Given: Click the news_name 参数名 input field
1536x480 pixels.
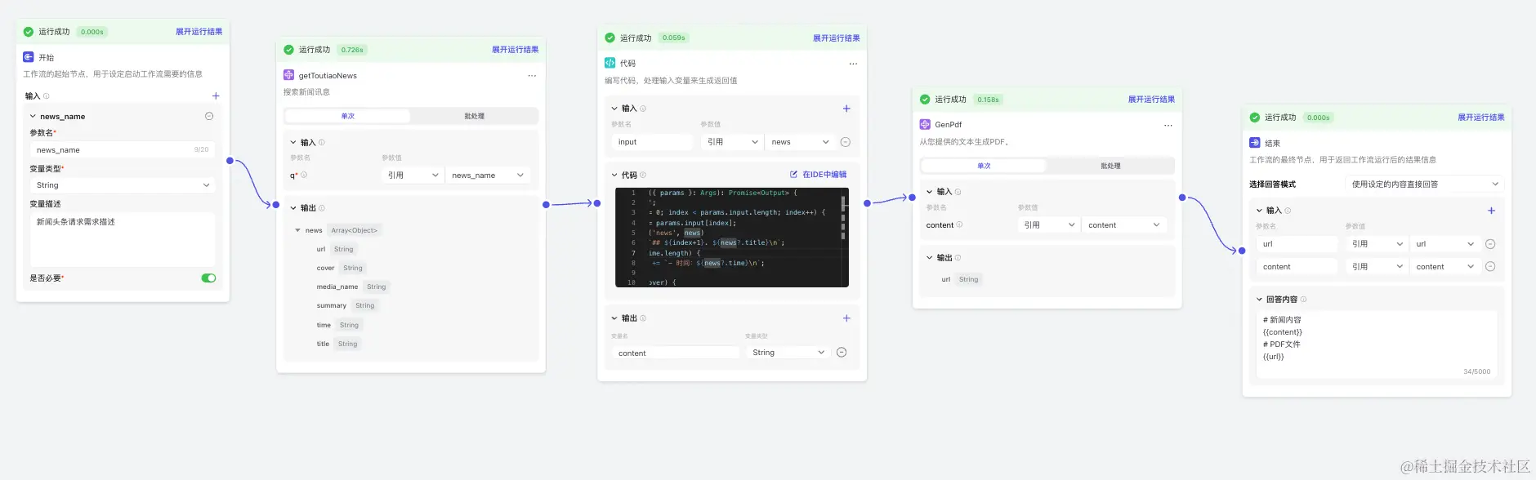Looking at the screenshot, I should 123,150.
